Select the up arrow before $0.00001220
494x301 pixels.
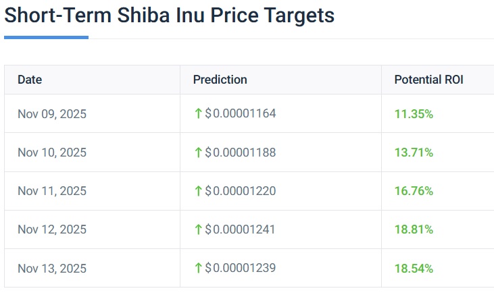pos(198,190)
